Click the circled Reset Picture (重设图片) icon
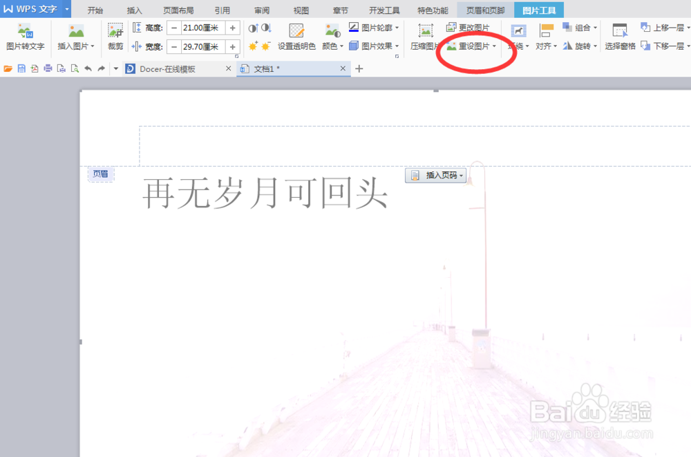Screen dimensions: 691x457 point(468,46)
